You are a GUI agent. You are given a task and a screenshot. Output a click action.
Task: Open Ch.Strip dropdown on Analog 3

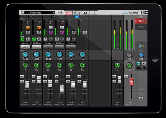click(x=48, y=43)
